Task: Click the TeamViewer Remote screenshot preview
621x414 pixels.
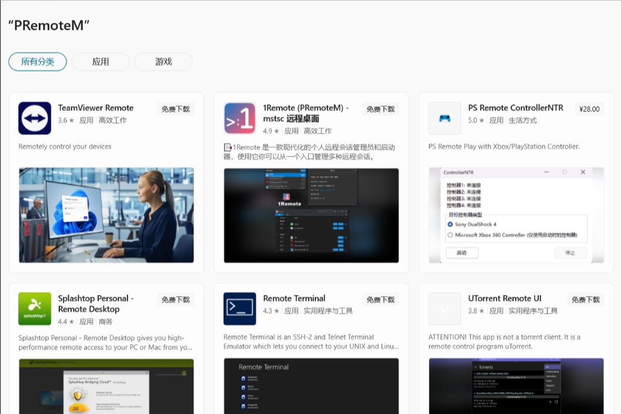Action: (106, 215)
